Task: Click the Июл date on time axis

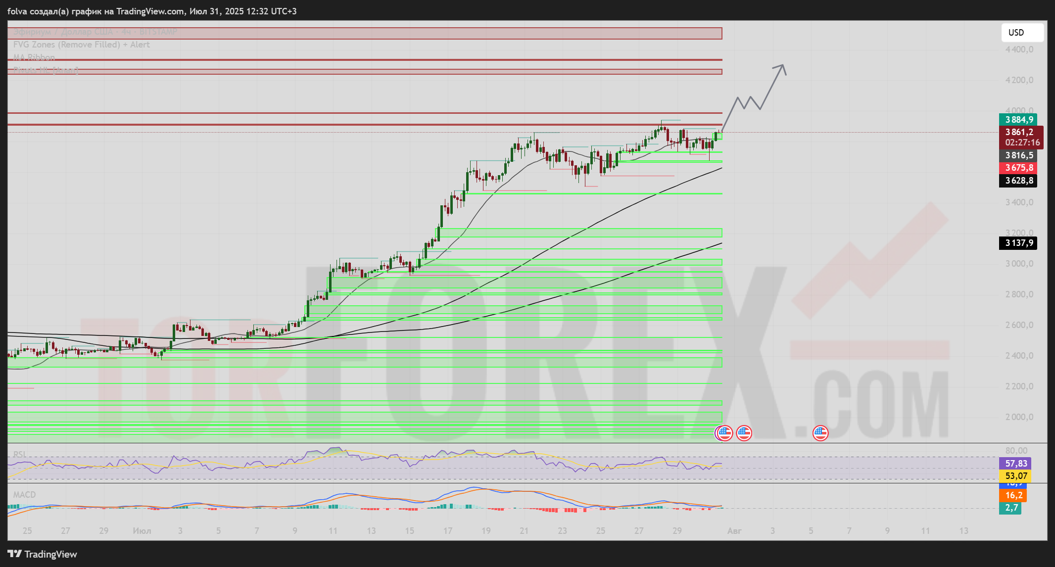Action: point(142,531)
